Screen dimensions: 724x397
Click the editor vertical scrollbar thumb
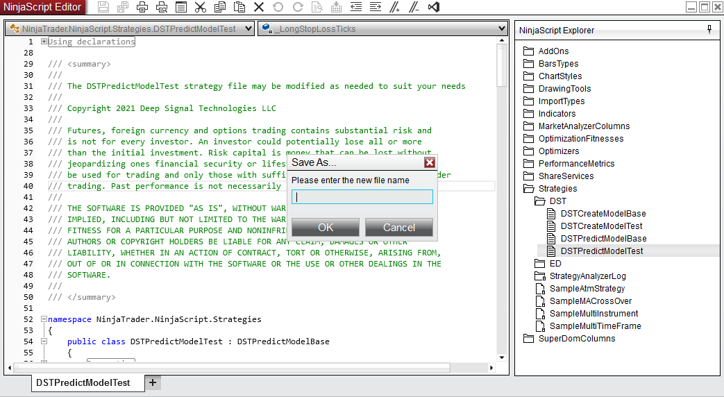(x=501, y=65)
